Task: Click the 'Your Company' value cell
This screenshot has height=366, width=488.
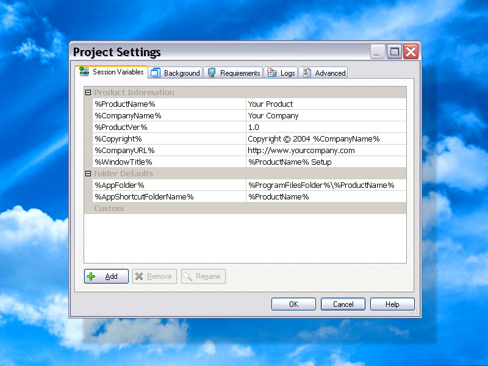Action: pyautogui.click(x=326, y=115)
